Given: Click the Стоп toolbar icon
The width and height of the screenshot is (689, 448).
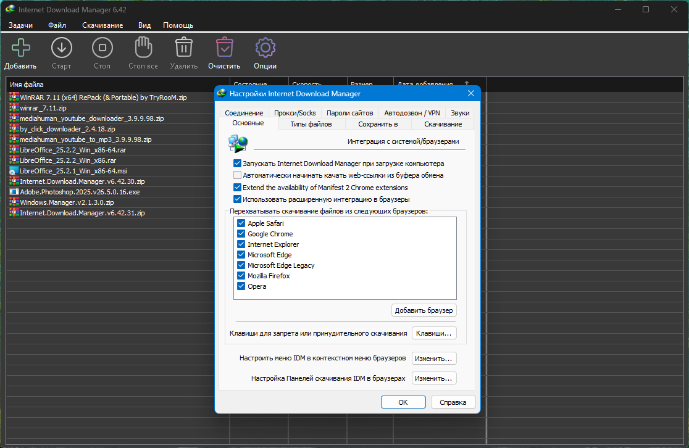Looking at the screenshot, I should (x=102, y=48).
